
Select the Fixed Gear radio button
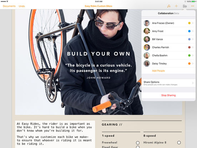click(138, 147)
